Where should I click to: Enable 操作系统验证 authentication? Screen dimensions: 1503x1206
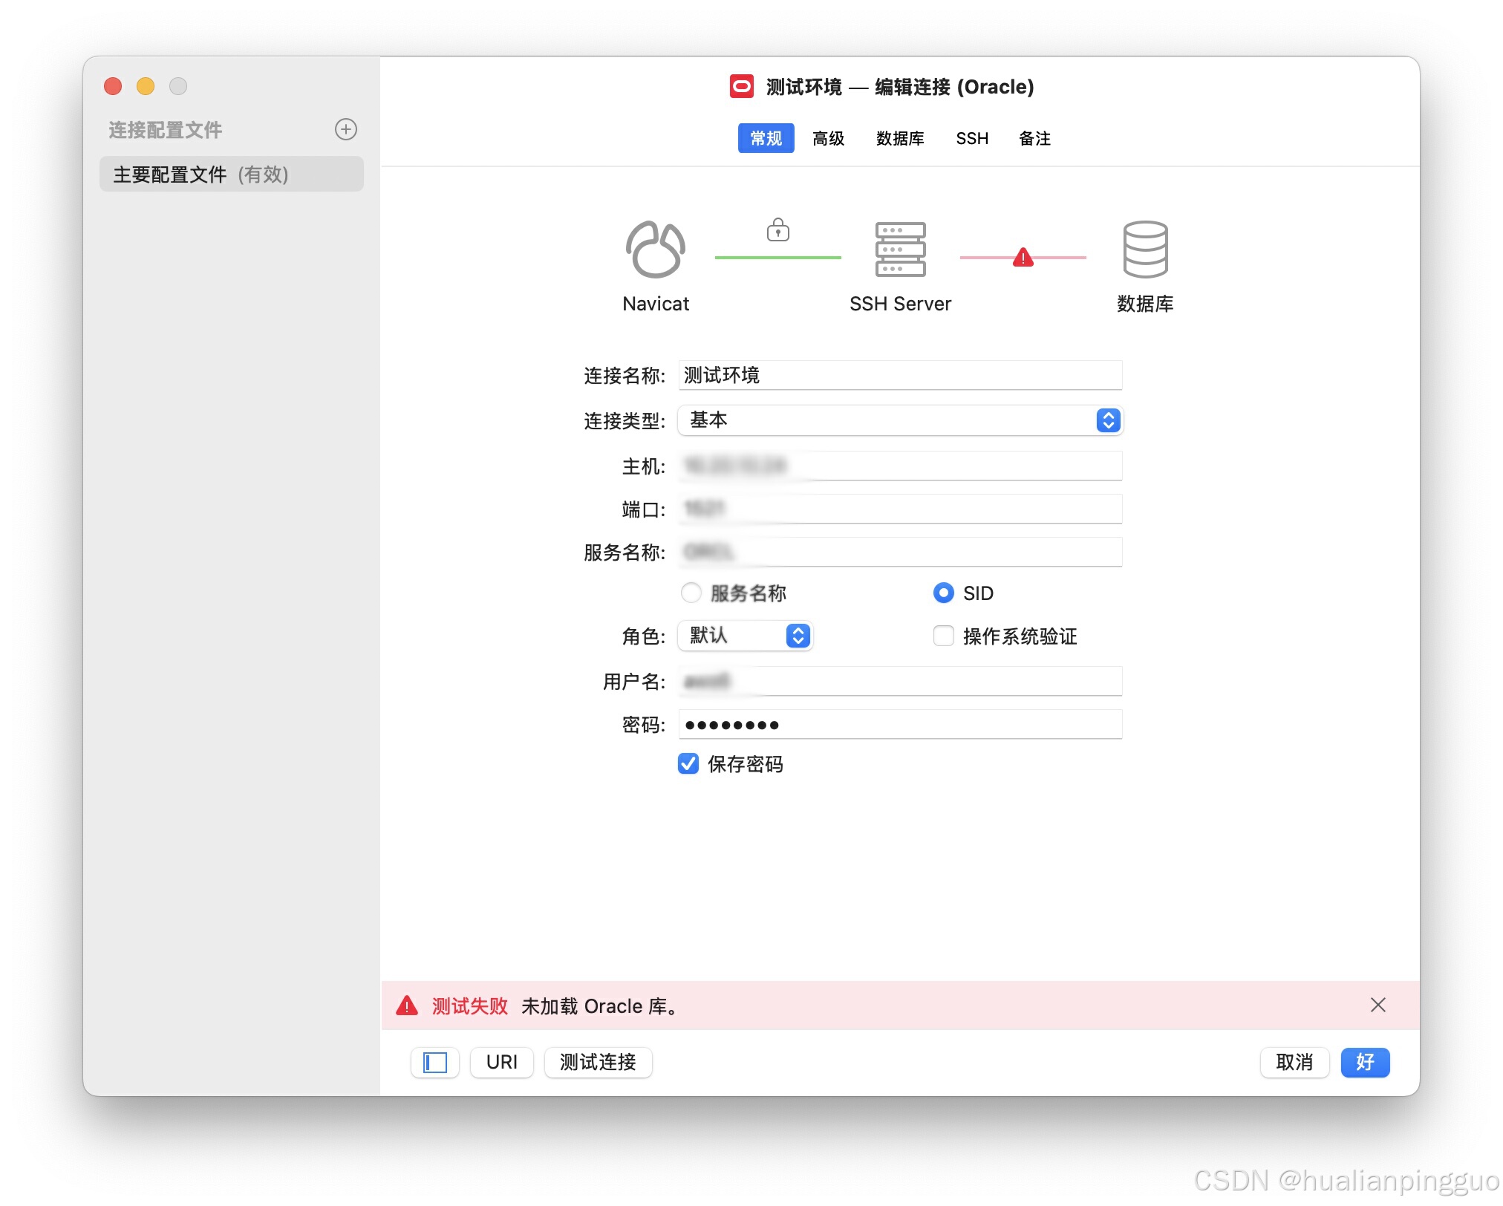click(943, 636)
